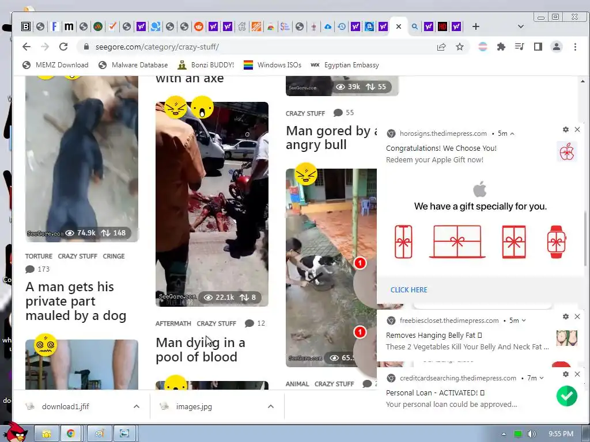Show hidden system tray icons
This screenshot has height=442, width=590.
click(x=504, y=434)
